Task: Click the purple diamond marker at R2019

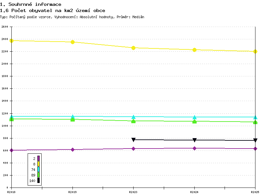Action: pos(72,149)
